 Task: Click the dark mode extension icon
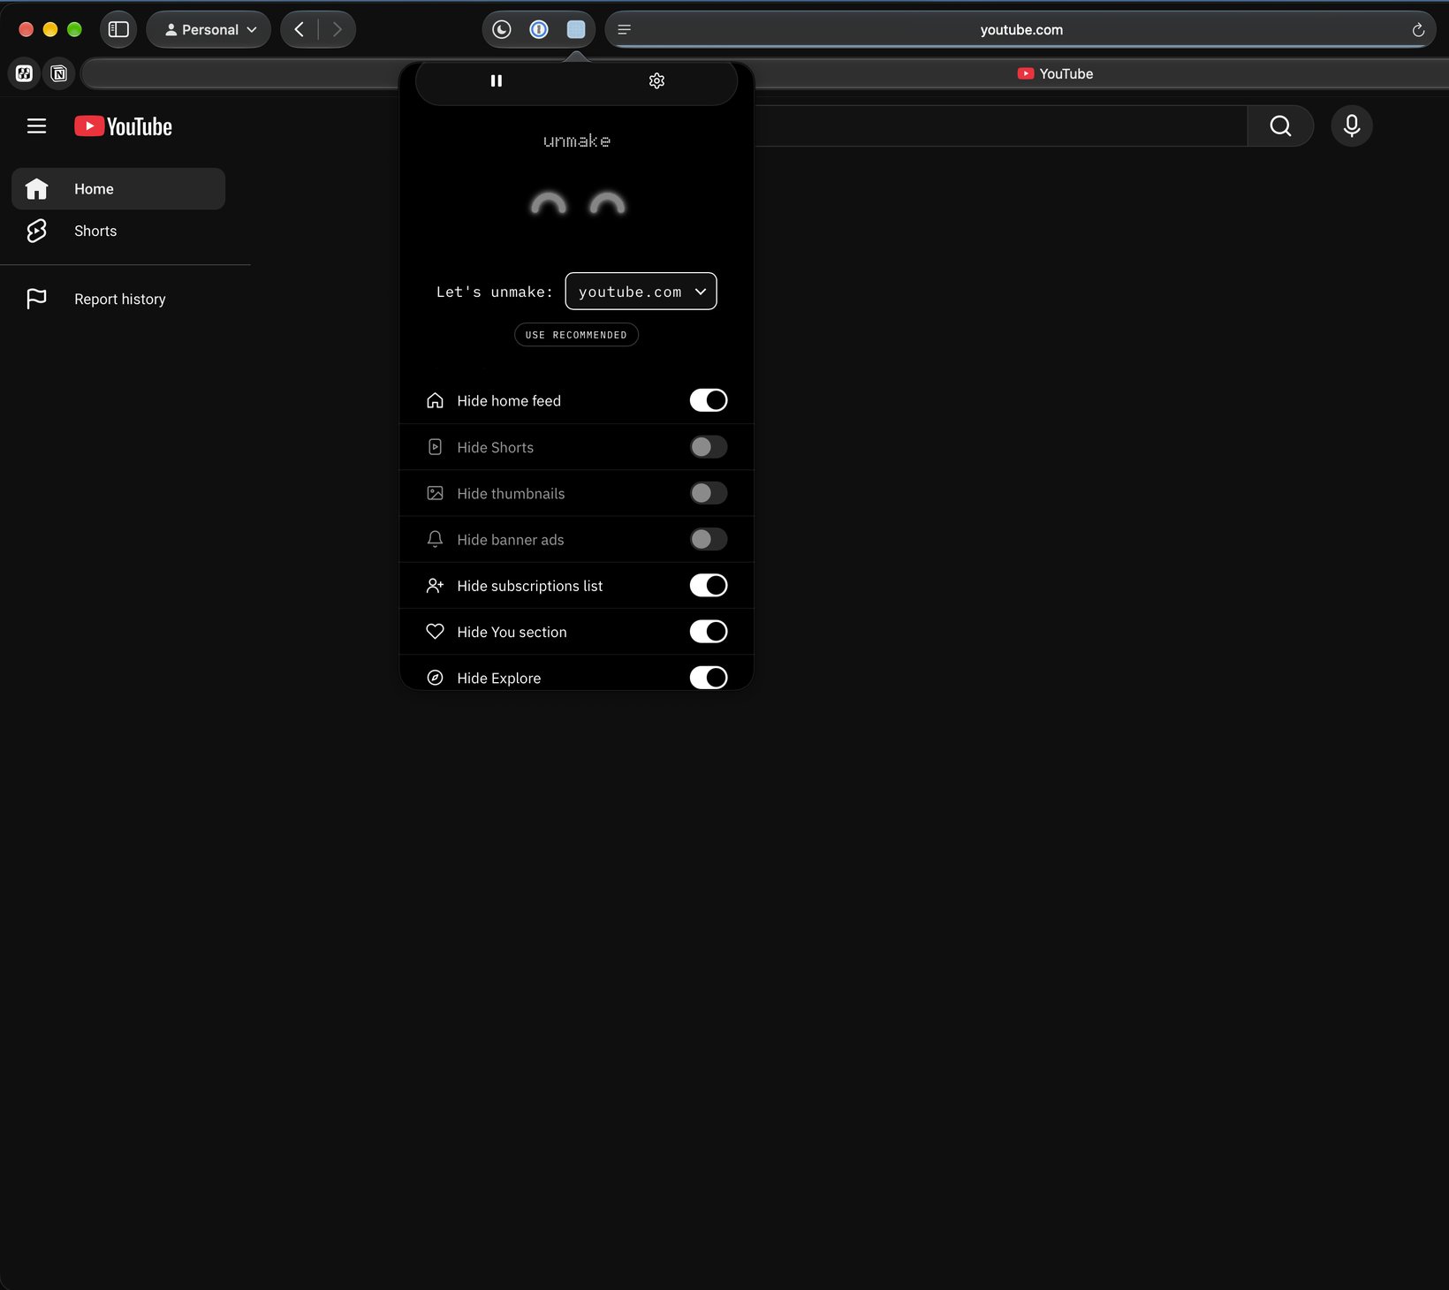click(x=502, y=29)
